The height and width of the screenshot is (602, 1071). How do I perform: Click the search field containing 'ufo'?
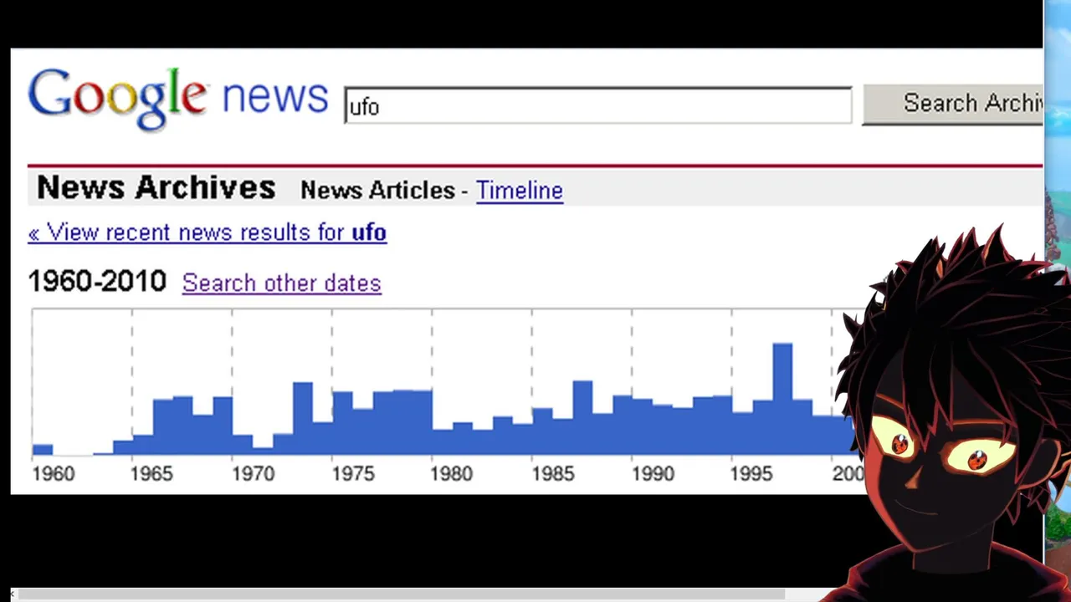(598, 105)
